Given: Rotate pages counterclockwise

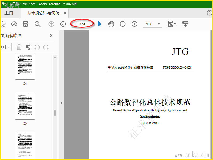Looking at the screenshot, I should point(37,47).
